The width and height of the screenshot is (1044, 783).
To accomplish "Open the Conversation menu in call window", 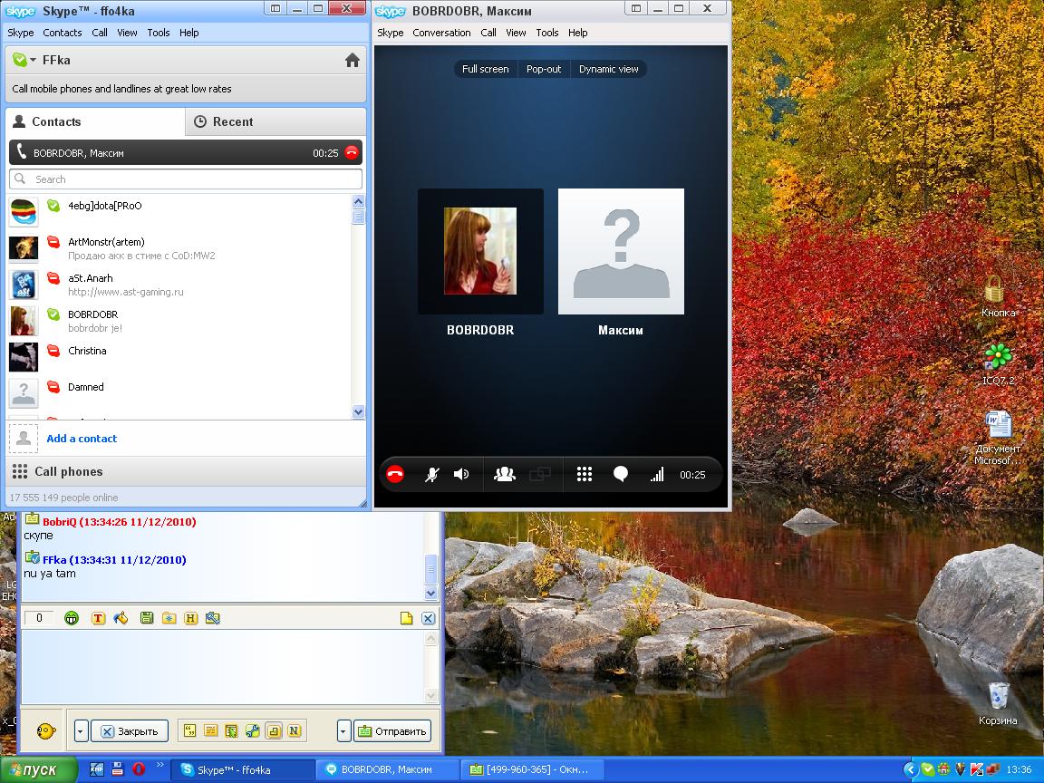I will point(441,33).
